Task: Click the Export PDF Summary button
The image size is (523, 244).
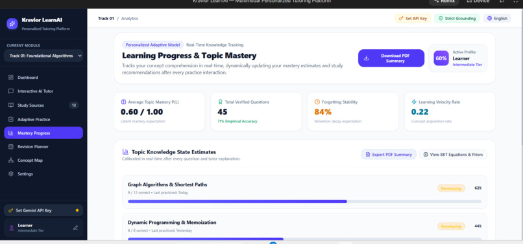Action: point(389,155)
